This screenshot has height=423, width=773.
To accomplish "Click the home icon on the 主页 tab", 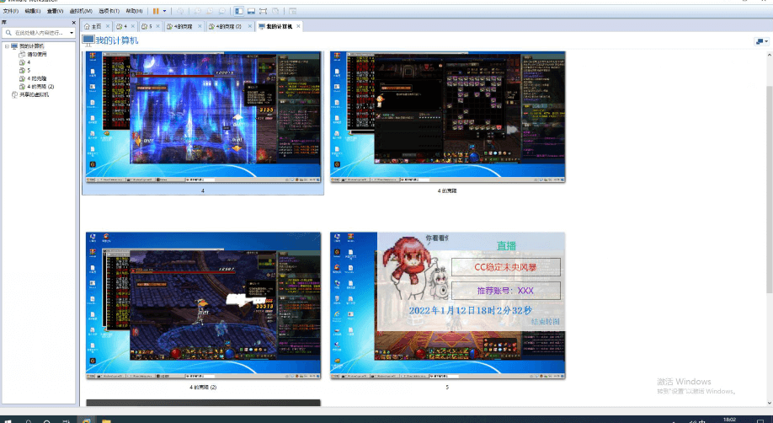I will coord(88,26).
